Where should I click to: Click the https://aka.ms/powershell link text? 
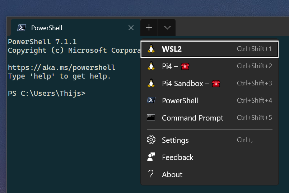click(x=62, y=67)
